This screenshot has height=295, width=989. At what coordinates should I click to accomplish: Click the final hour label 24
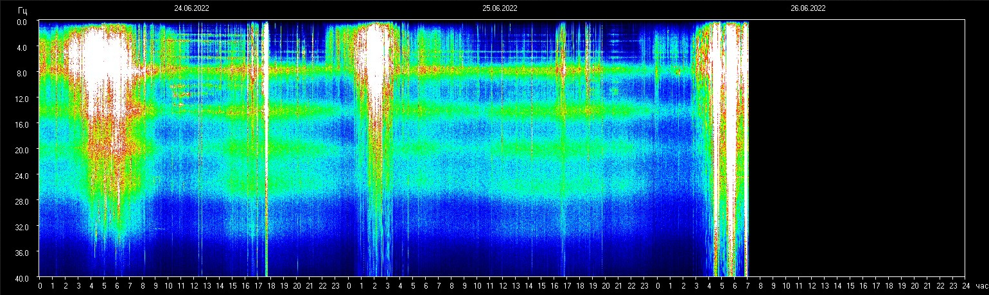tap(965, 285)
